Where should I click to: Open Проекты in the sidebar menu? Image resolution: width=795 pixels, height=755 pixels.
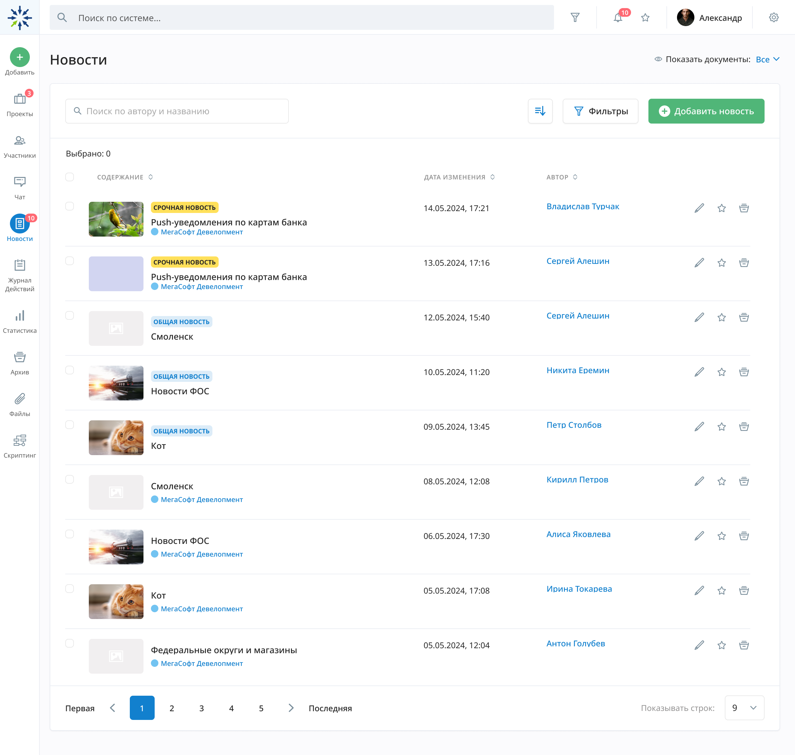pyautogui.click(x=20, y=104)
